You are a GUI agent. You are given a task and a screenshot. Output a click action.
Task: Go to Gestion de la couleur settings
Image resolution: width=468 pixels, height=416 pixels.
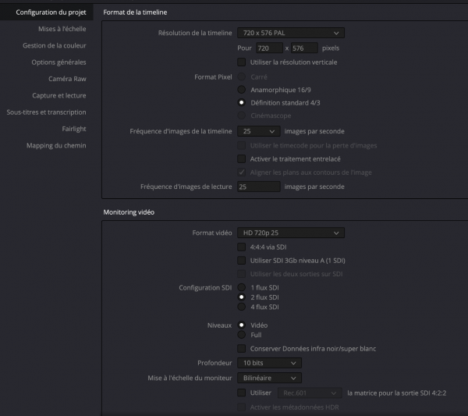coord(54,45)
